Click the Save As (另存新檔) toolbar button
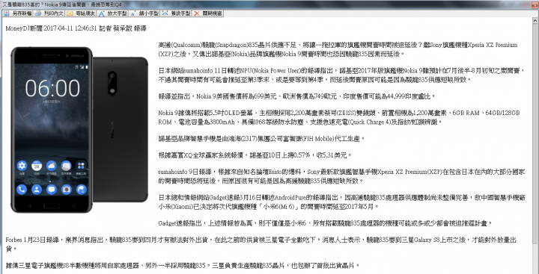Image resolution: width=539 pixels, height=274 pixels. click(x=18, y=13)
